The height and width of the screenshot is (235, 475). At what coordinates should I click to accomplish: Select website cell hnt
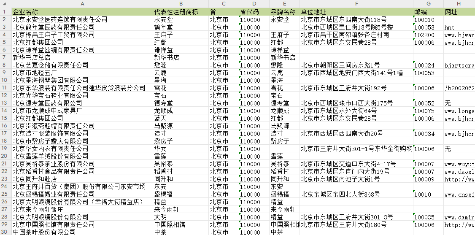459,27
